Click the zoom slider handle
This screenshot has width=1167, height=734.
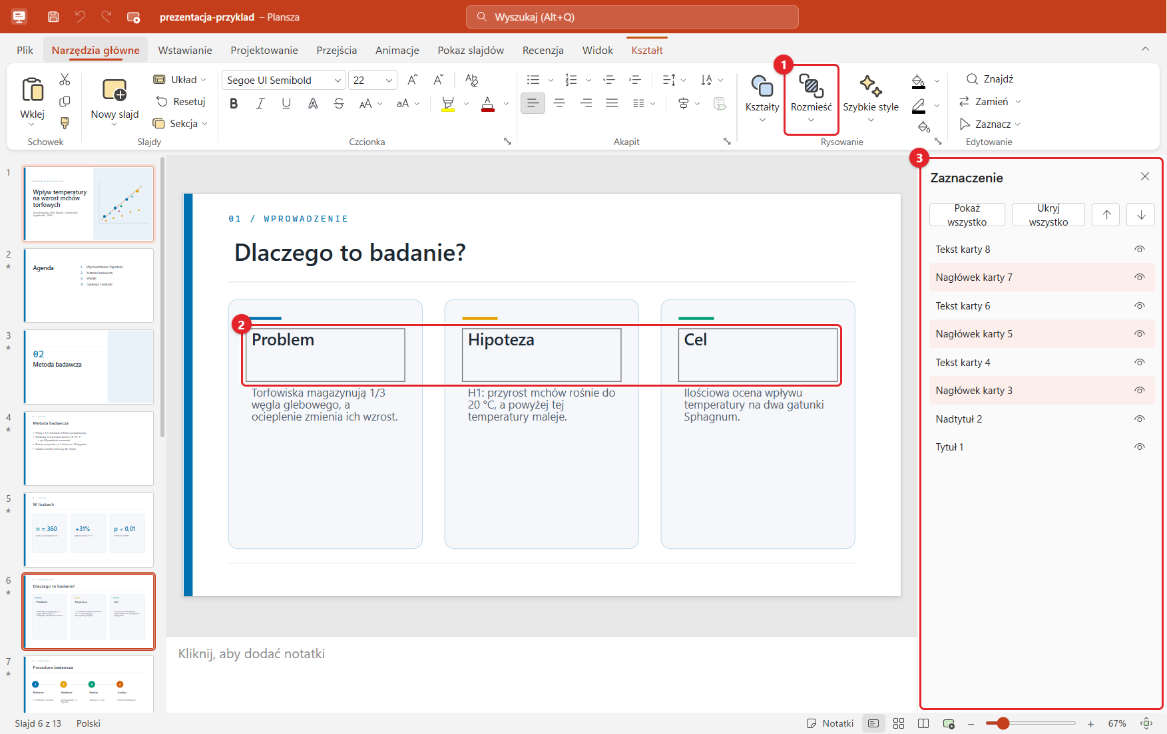coord(1003,723)
